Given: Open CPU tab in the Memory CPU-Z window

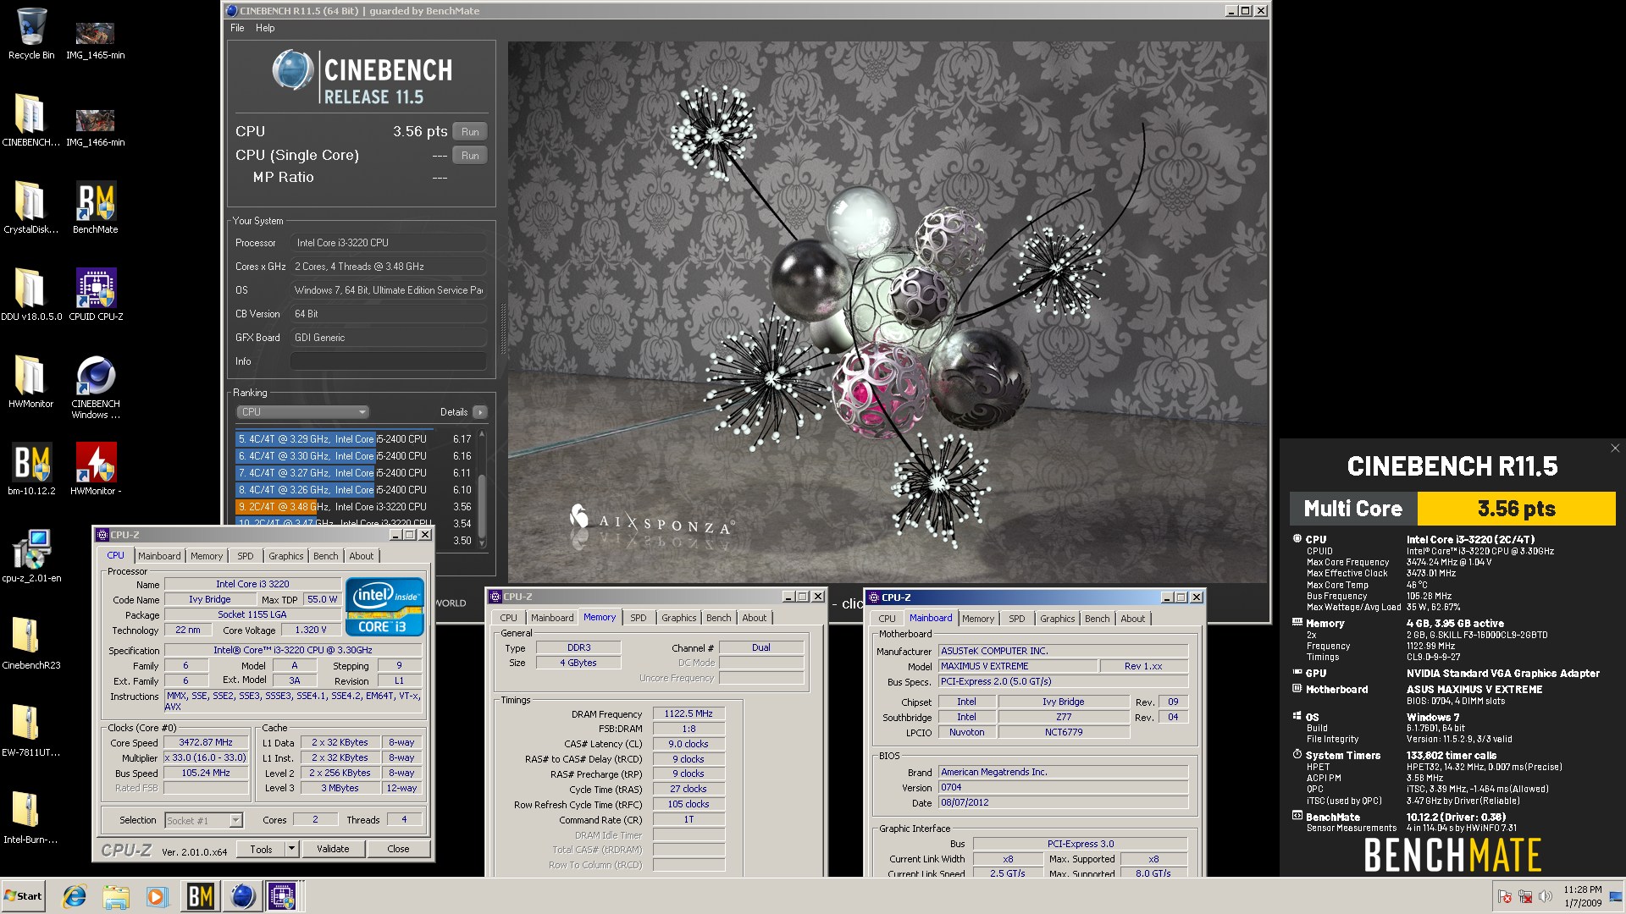Looking at the screenshot, I should 508,618.
